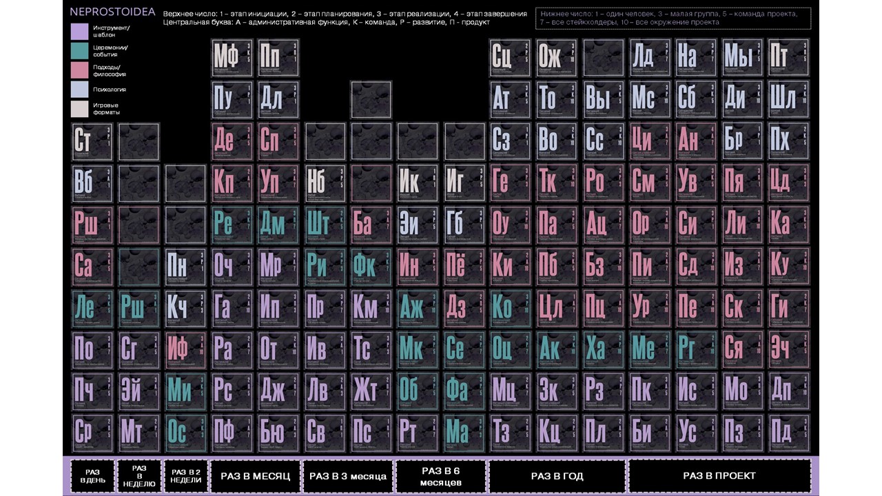The height and width of the screenshot is (496, 882).
Task: Select the teal Дм element tile
Action: [x=278, y=225]
